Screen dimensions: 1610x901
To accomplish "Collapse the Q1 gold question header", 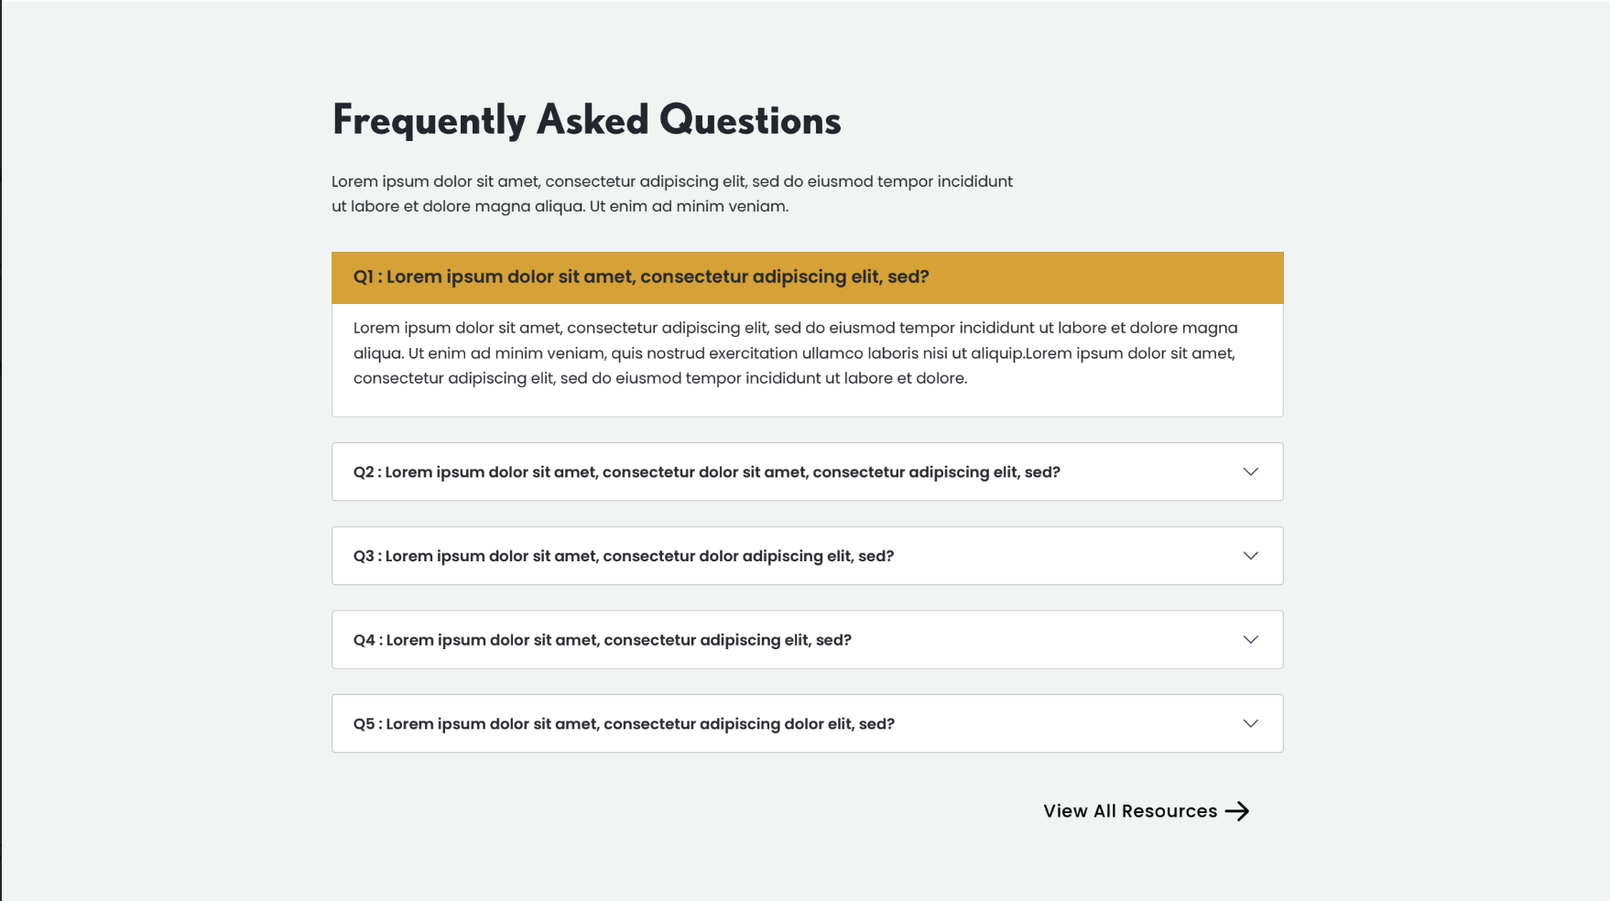I will click(x=807, y=277).
